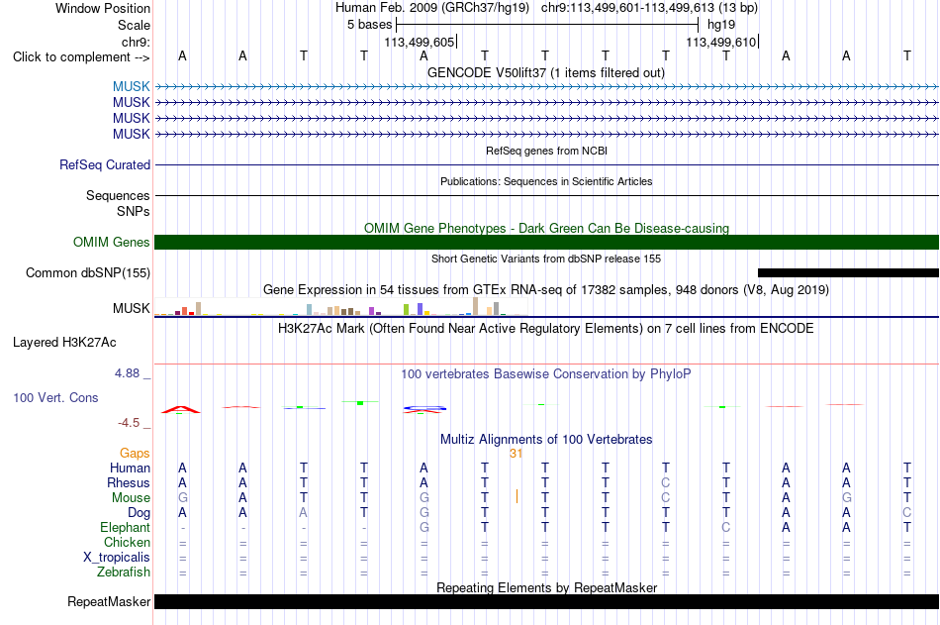Viewport: 940px width, 625px height.
Task: Click the Mouse species label
Action: 131,497
